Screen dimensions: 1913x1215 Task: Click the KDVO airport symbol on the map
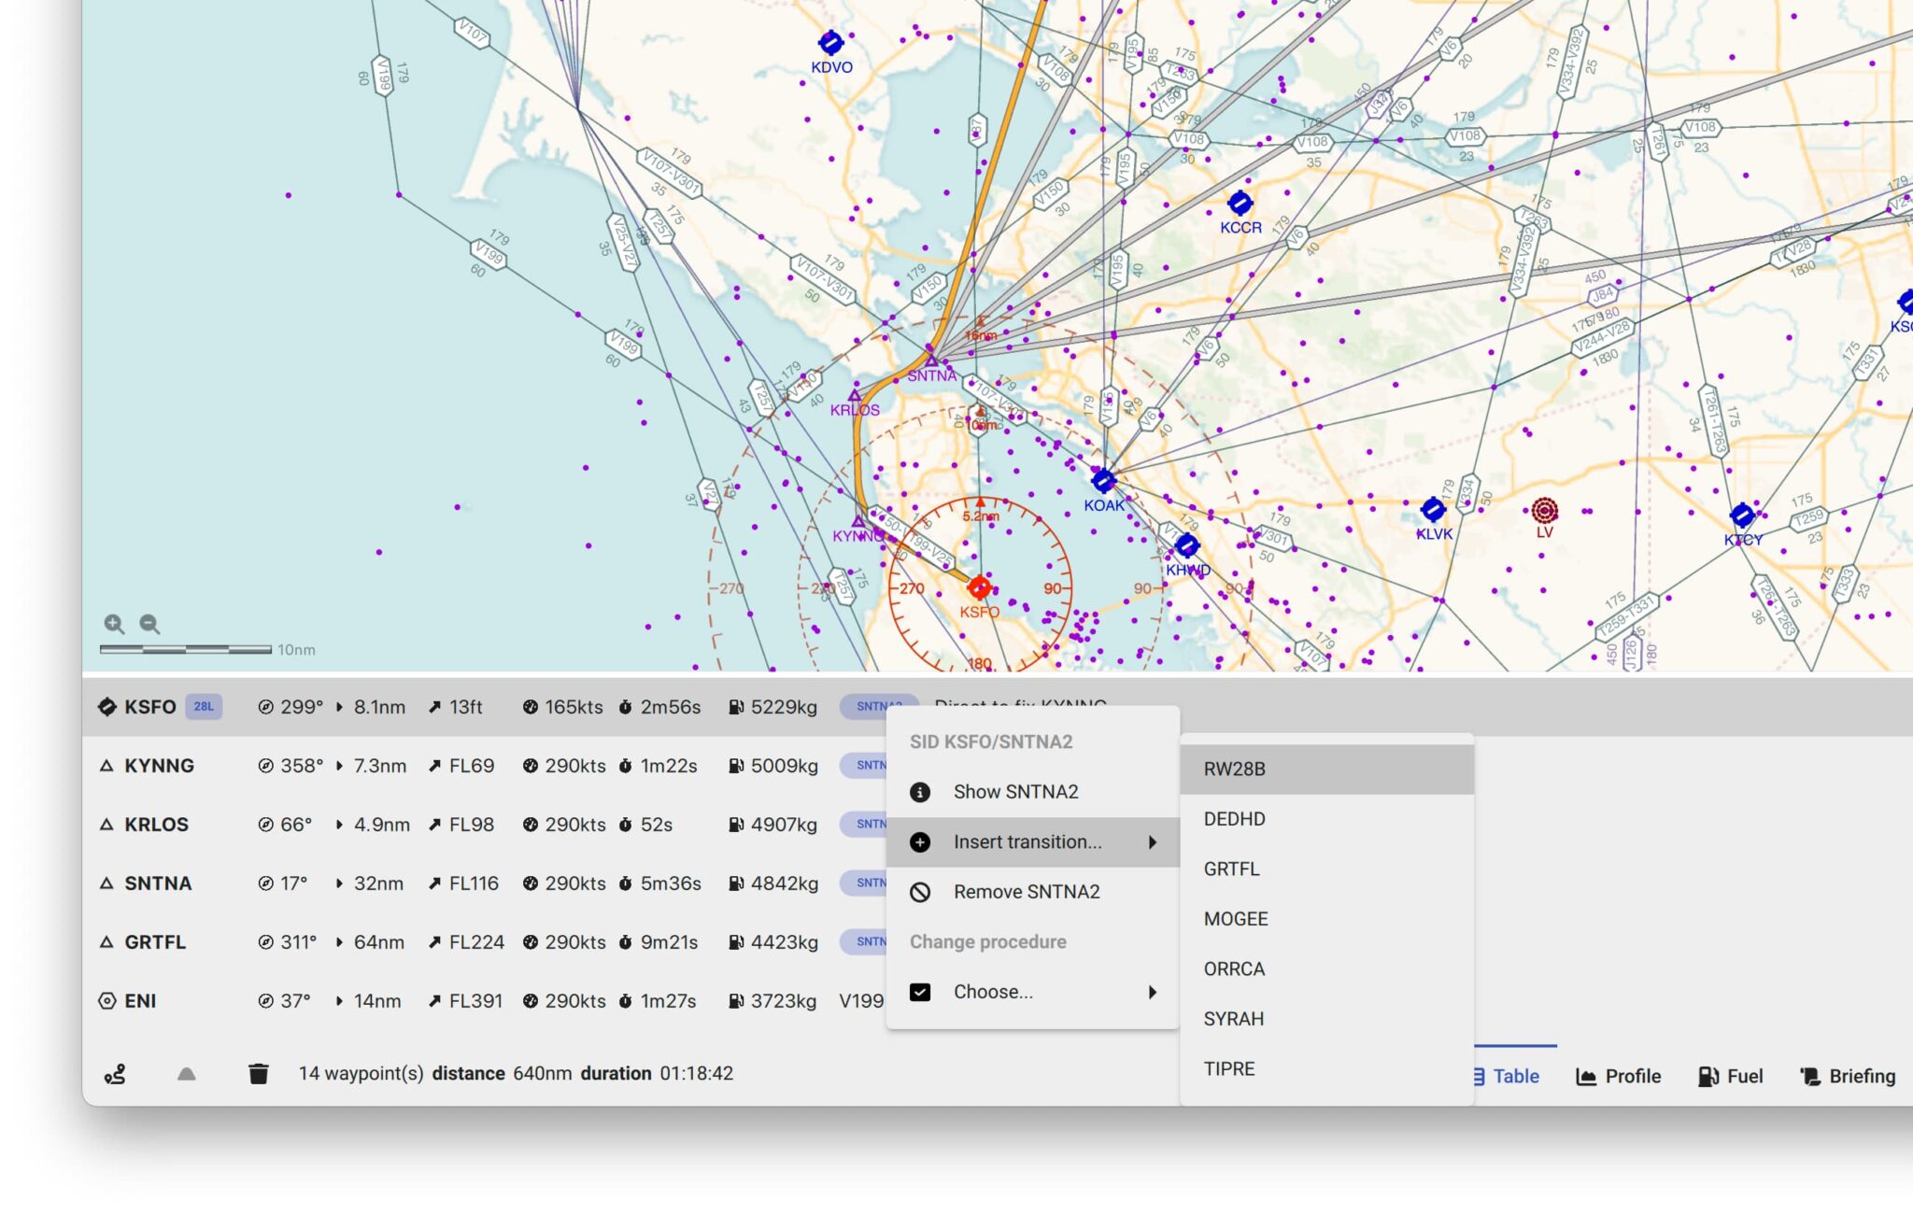tap(830, 41)
